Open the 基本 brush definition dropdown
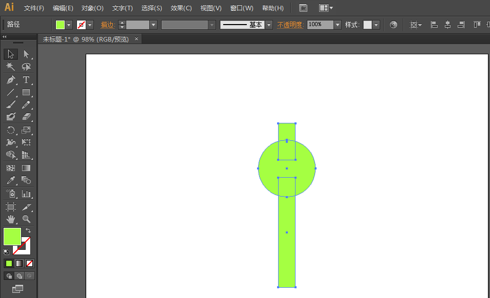Screen dimensions: 490x298 (268, 24)
